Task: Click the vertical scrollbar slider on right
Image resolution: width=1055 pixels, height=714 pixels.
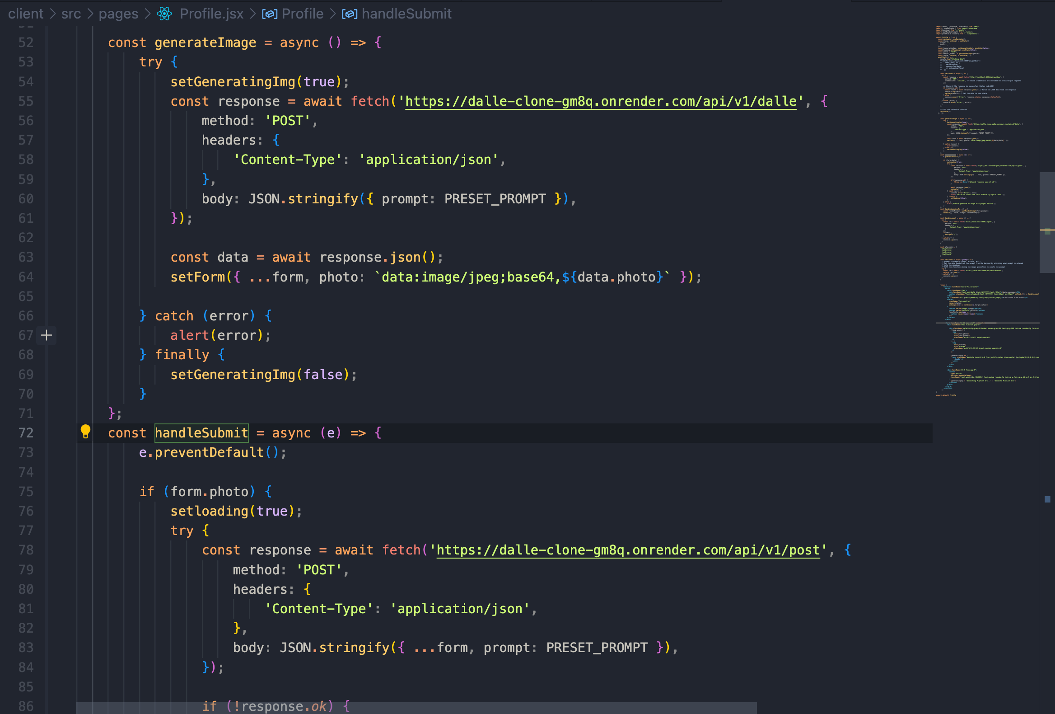Action: click(1047, 222)
